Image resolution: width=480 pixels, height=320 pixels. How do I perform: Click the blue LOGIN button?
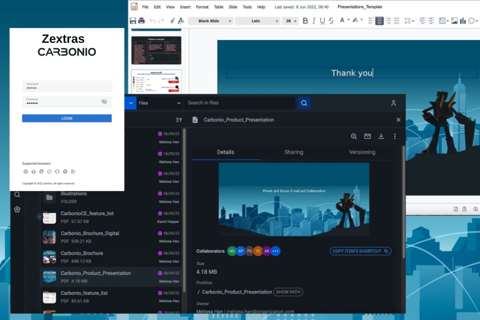[67, 118]
